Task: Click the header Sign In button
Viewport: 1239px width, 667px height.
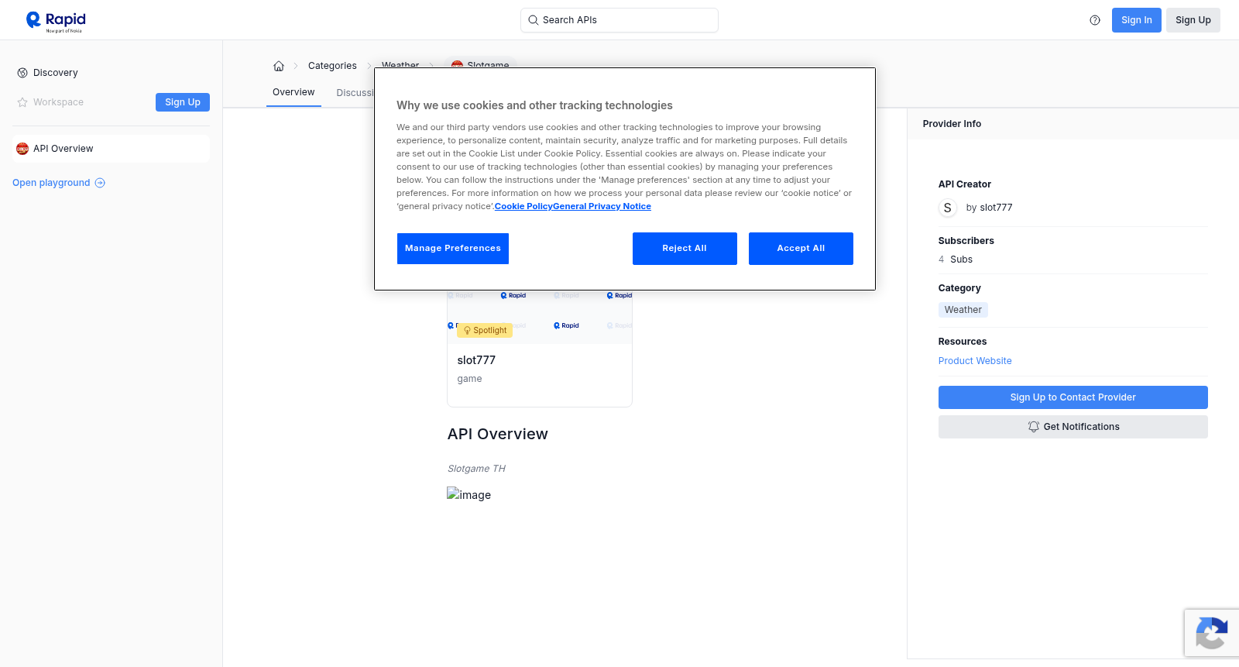Action: (x=1137, y=20)
